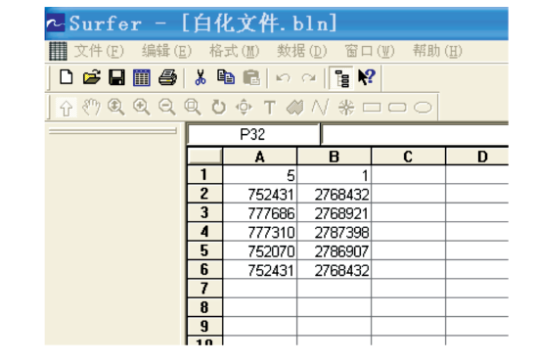Screen dimensions: 536x362
Task: Click the New document icon
Action: coord(66,77)
